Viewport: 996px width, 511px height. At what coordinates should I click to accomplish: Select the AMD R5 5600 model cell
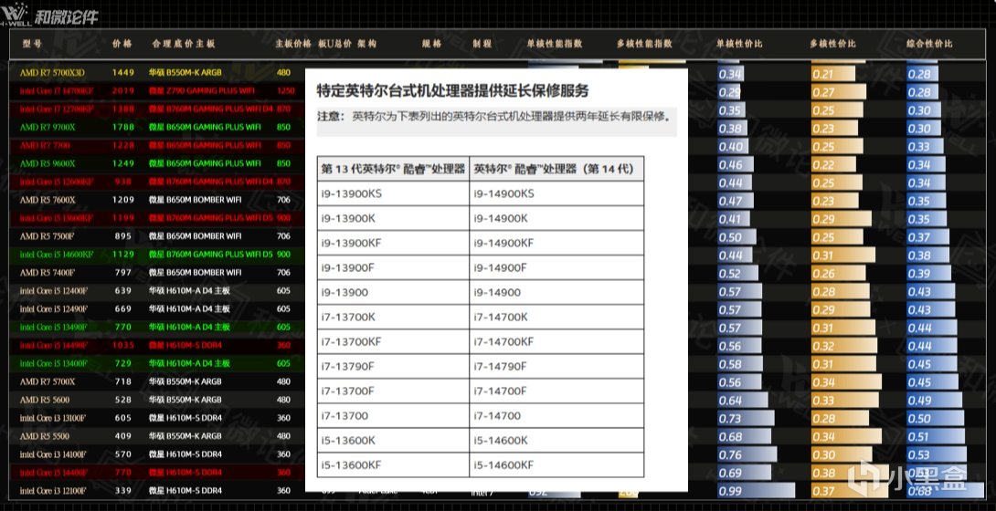(45, 400)
